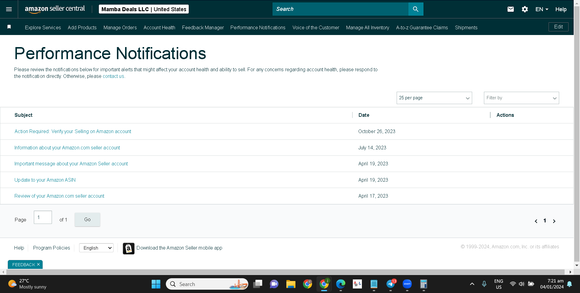Click the contact us link
The height and width of the screenshot is (293, 580).
point(113,76)
